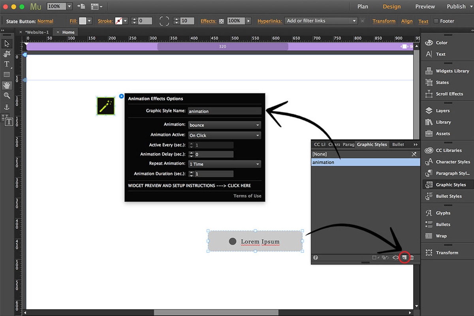Image resolution: width=474 pixels, height=316 pixels.
Task: Open the Wrap panel
Action: (x=436, y=236)
